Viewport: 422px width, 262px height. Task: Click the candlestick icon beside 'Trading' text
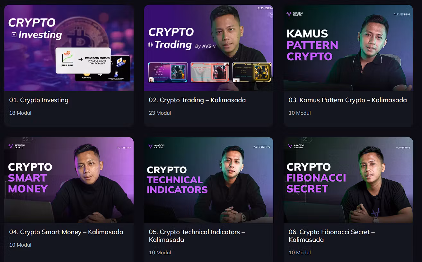[150, 45]
